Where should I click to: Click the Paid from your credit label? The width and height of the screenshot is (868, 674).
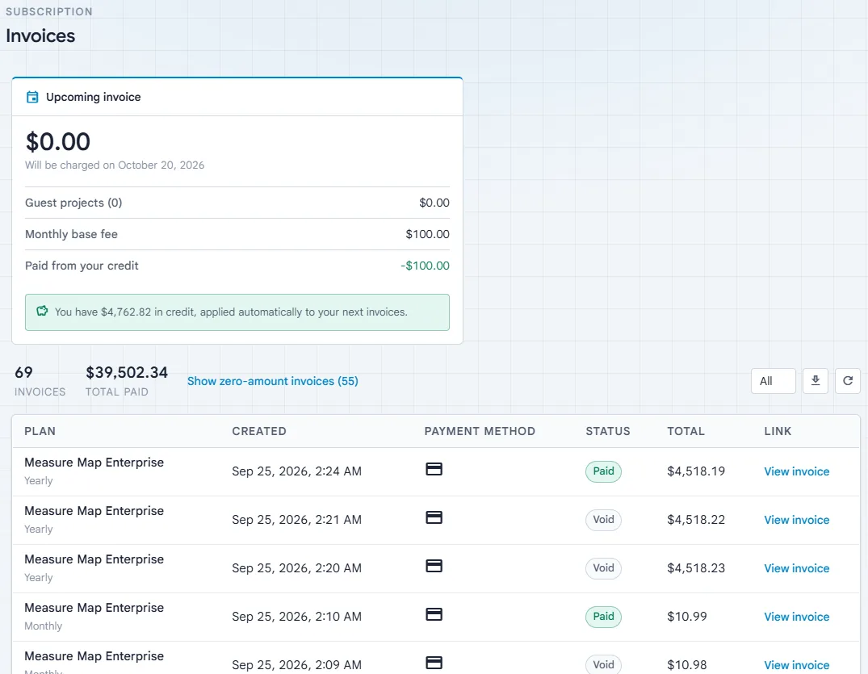(x=82, y=266)
